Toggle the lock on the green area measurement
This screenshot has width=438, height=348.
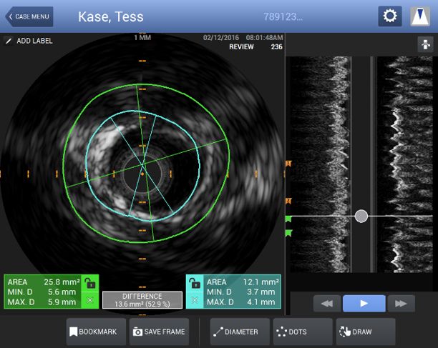click(90, 283)
